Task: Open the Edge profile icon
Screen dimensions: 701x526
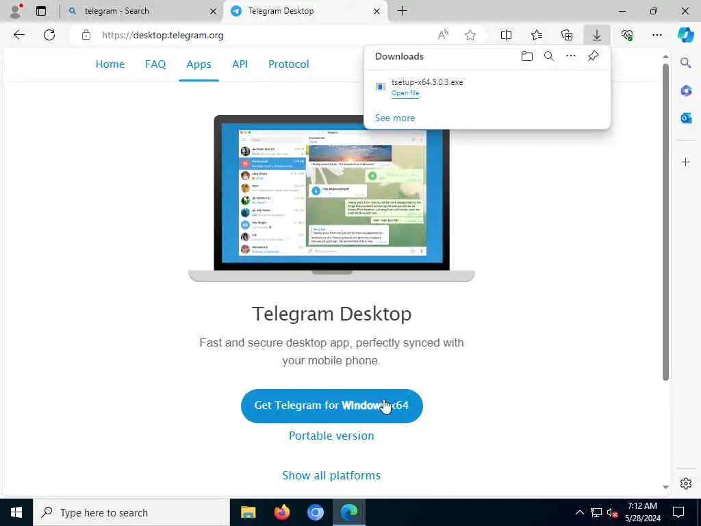Action: tap(16, 11)
